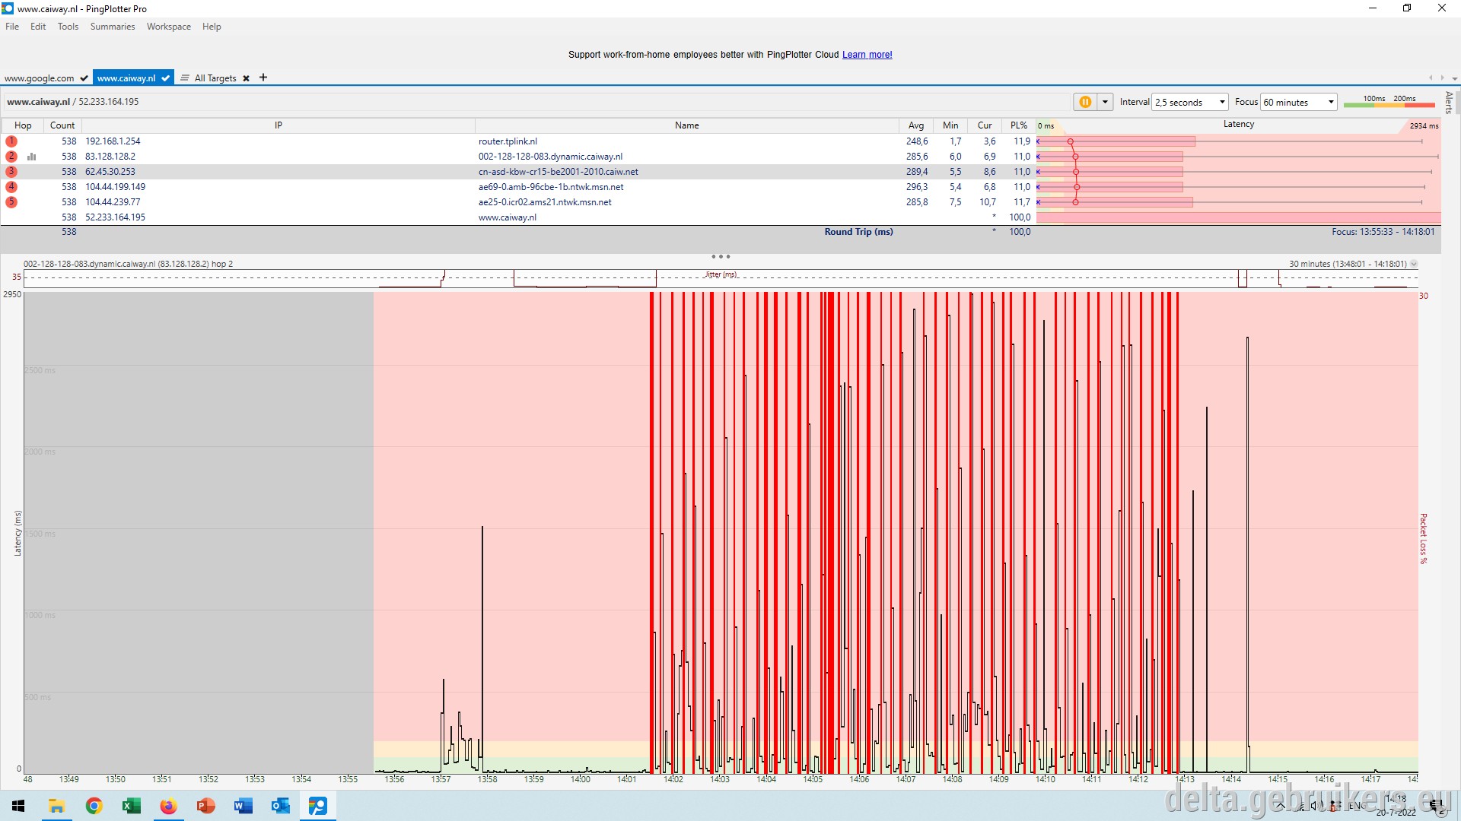Pause tracing with the orange pause button

pos(1085,102)
